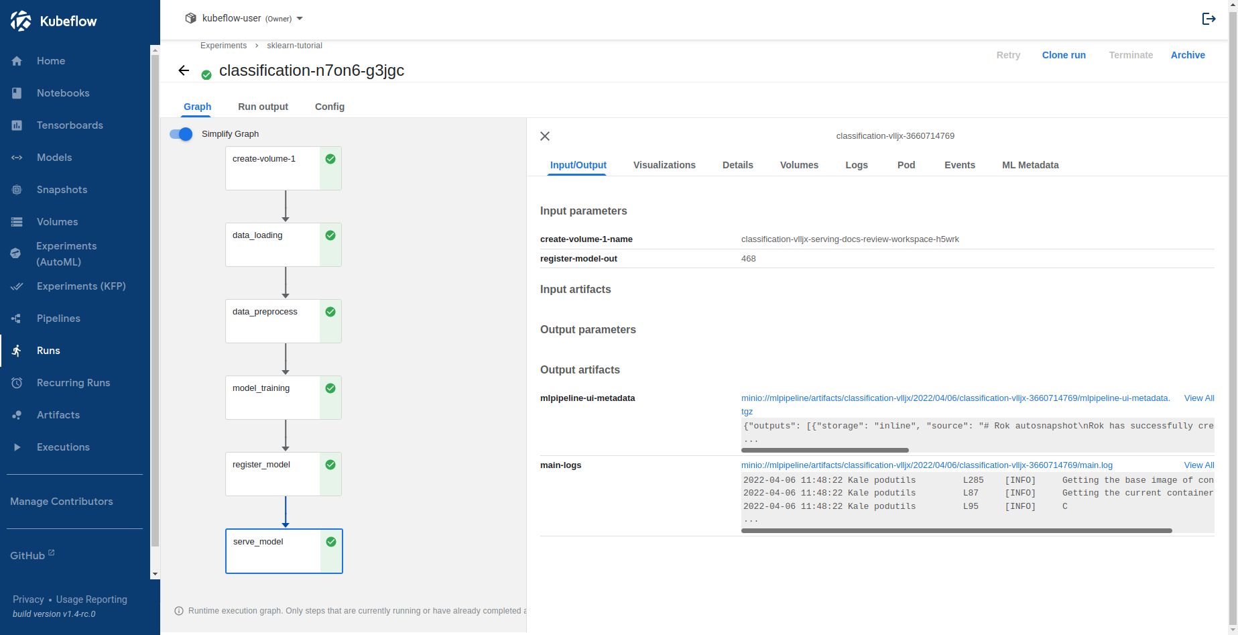This screenshot has height=635, width=1238.
Task: Open Tensorboards via its chart icon
Action: point(17,125)
